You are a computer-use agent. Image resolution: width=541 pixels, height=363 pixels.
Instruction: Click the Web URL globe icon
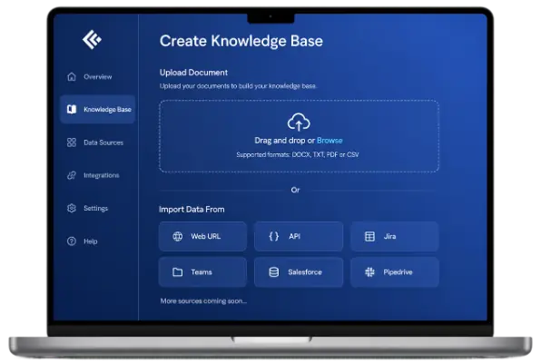[177, 236]
